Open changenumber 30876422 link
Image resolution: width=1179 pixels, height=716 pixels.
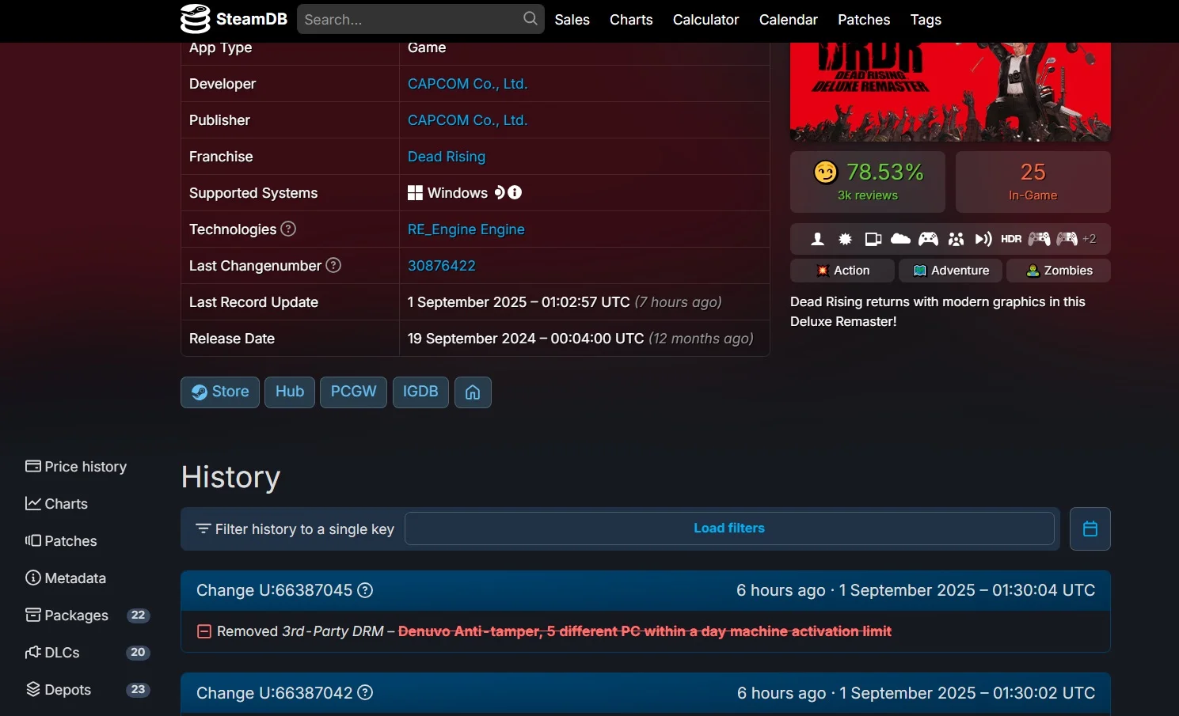(442, 266)
